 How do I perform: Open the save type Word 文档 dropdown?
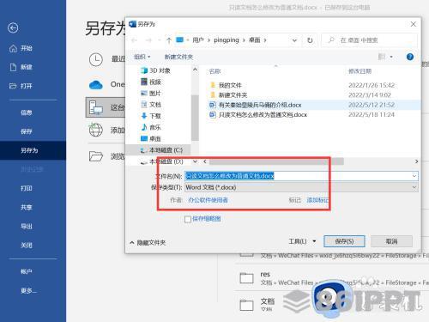pos(301,187)
